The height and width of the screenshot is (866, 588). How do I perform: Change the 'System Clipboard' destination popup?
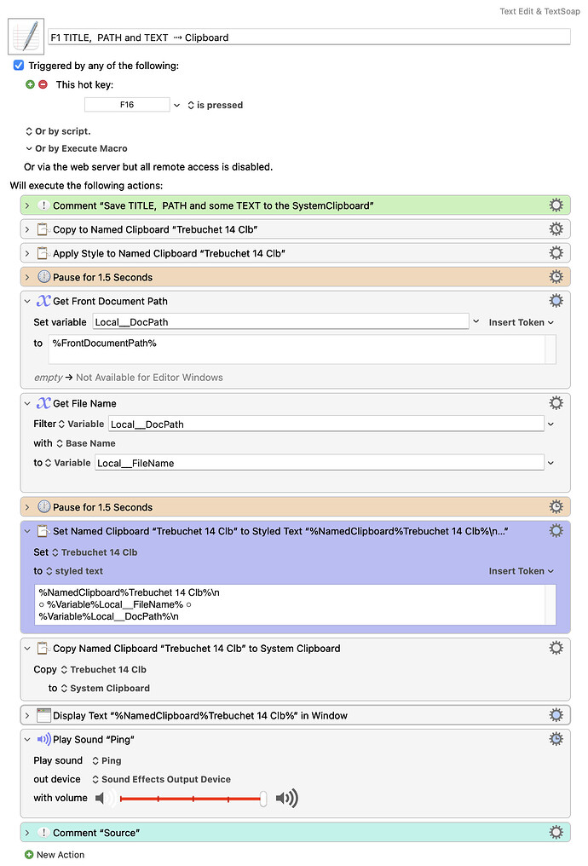[105, 688]
